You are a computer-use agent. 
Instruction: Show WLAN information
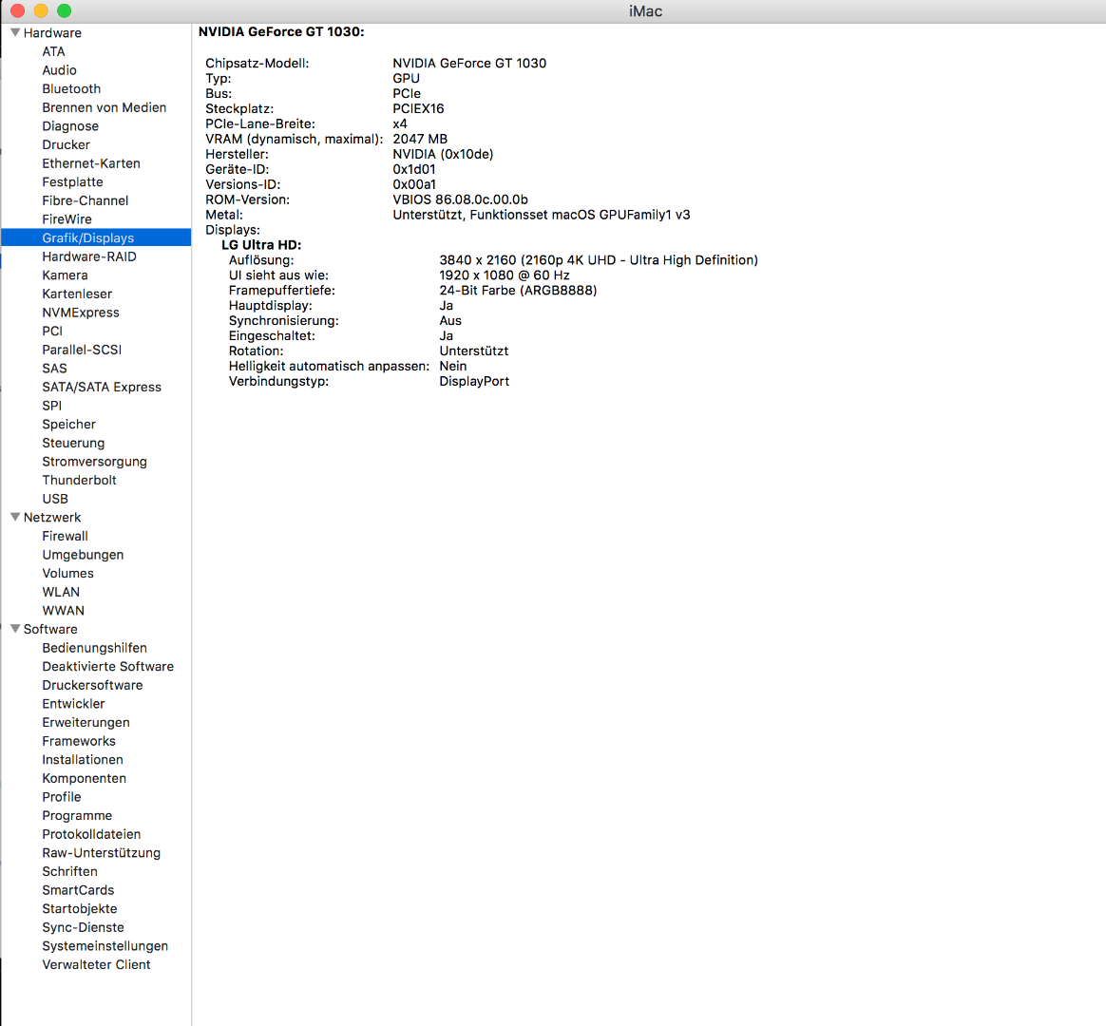point(61,592)
